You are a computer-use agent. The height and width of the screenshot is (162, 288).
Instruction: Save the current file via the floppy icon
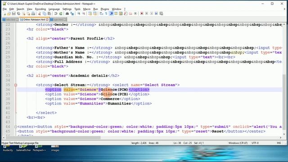tap(14, 13)
